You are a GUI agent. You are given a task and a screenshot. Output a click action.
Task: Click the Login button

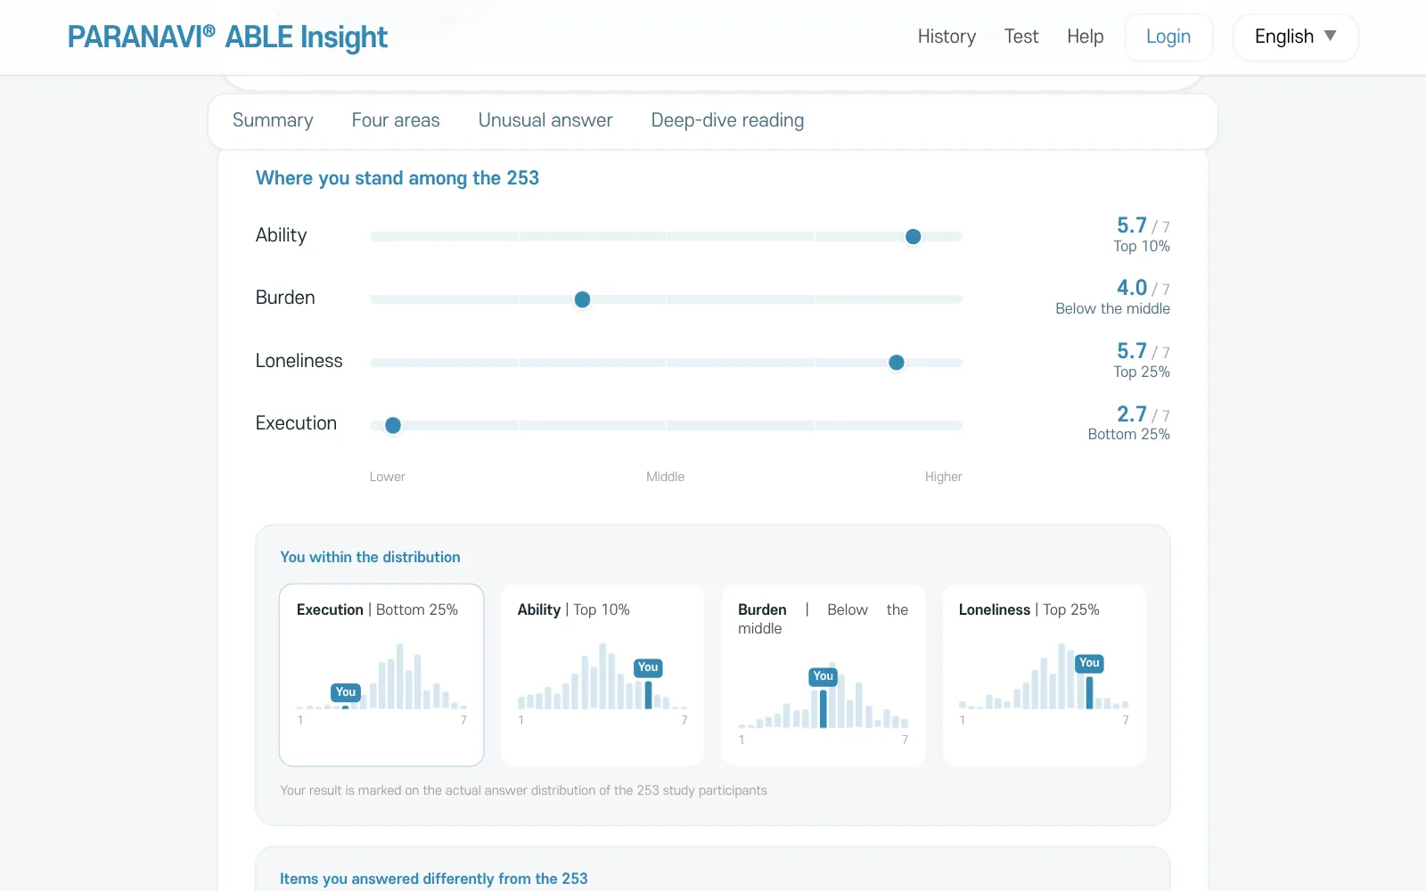tap(1168, 37)
